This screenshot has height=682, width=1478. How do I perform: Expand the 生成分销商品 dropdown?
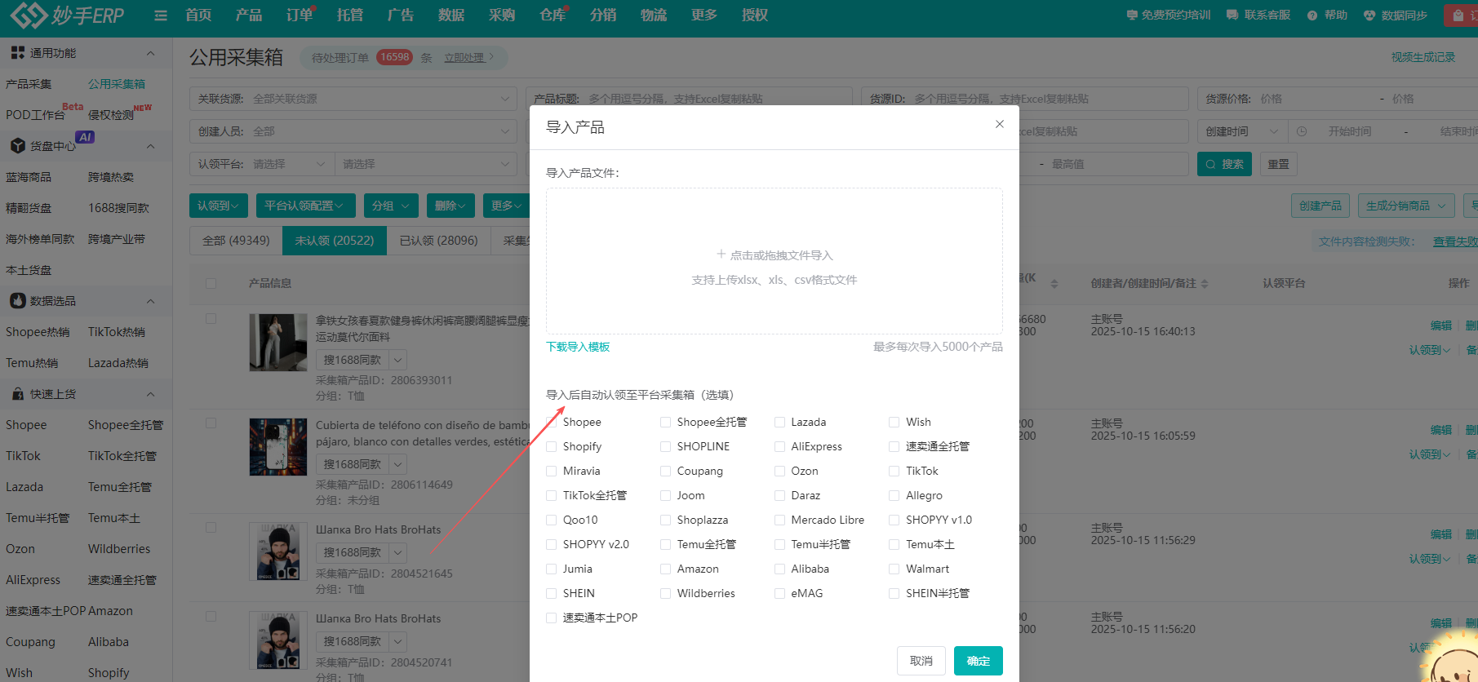(x=1405, y=206)
